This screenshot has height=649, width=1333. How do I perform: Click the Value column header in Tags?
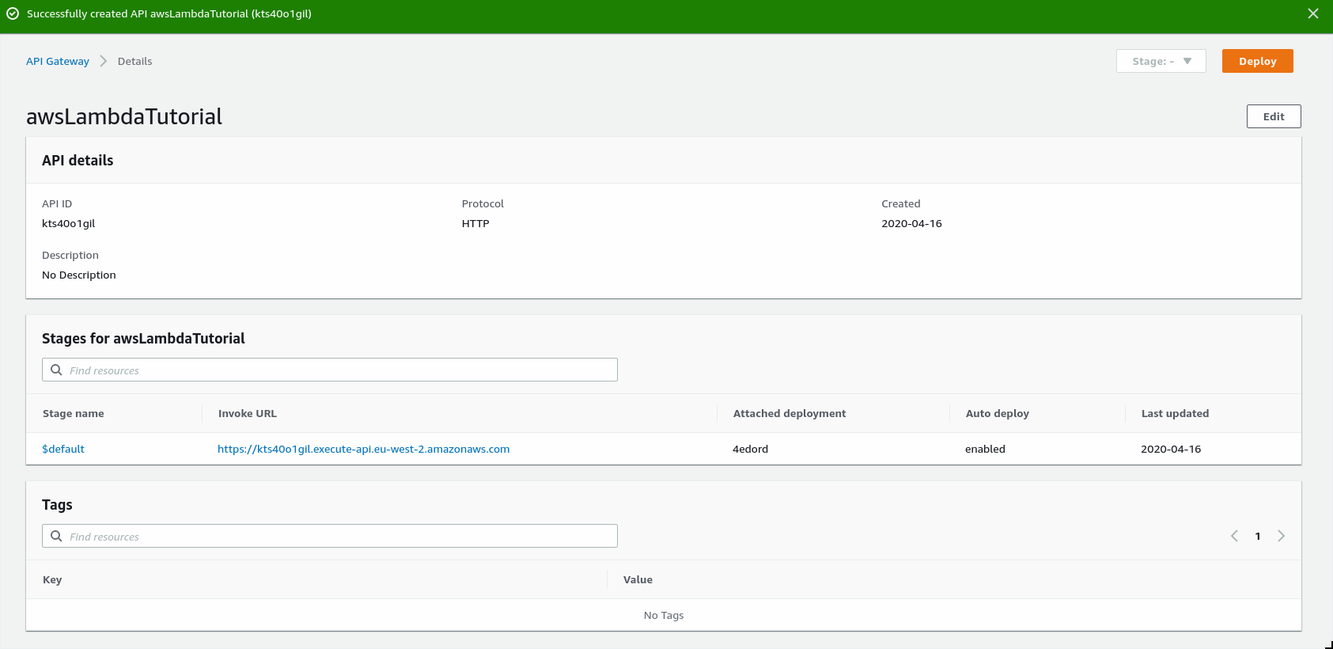click(638, 579)
